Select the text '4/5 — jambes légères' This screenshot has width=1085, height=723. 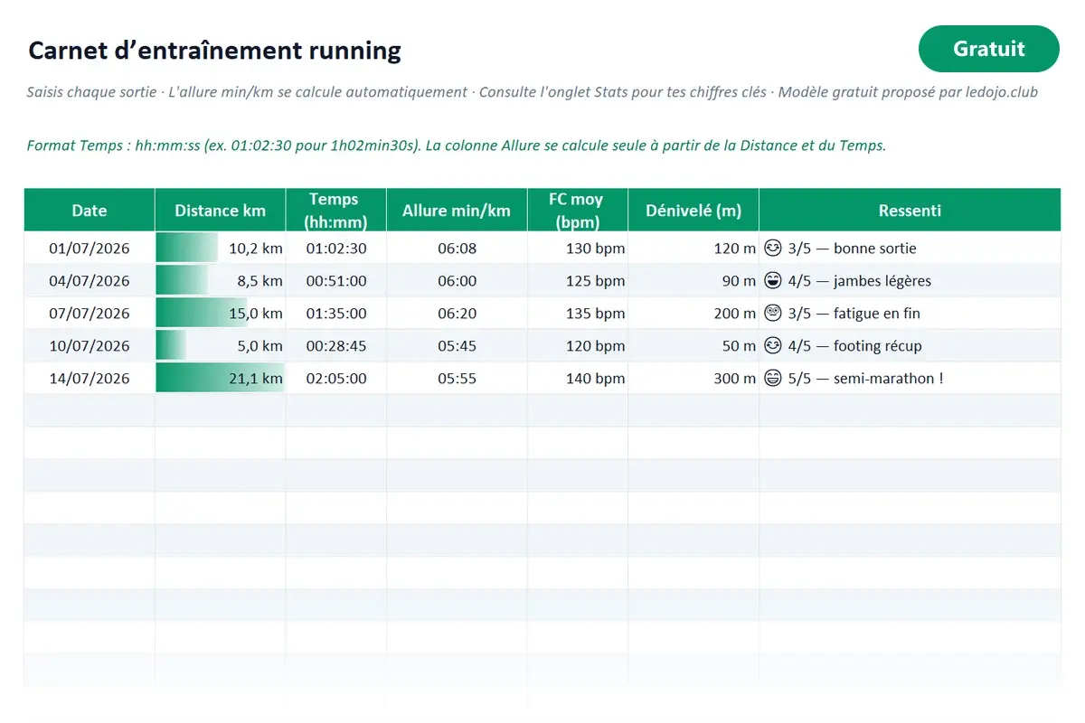coord(859,281)
